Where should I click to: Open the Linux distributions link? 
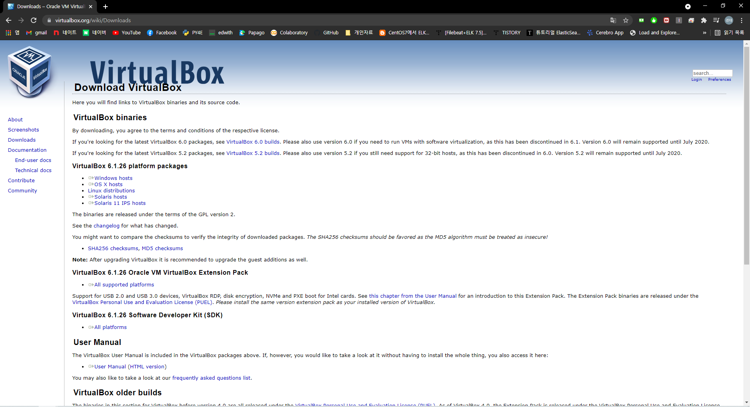tap(111, 190)
